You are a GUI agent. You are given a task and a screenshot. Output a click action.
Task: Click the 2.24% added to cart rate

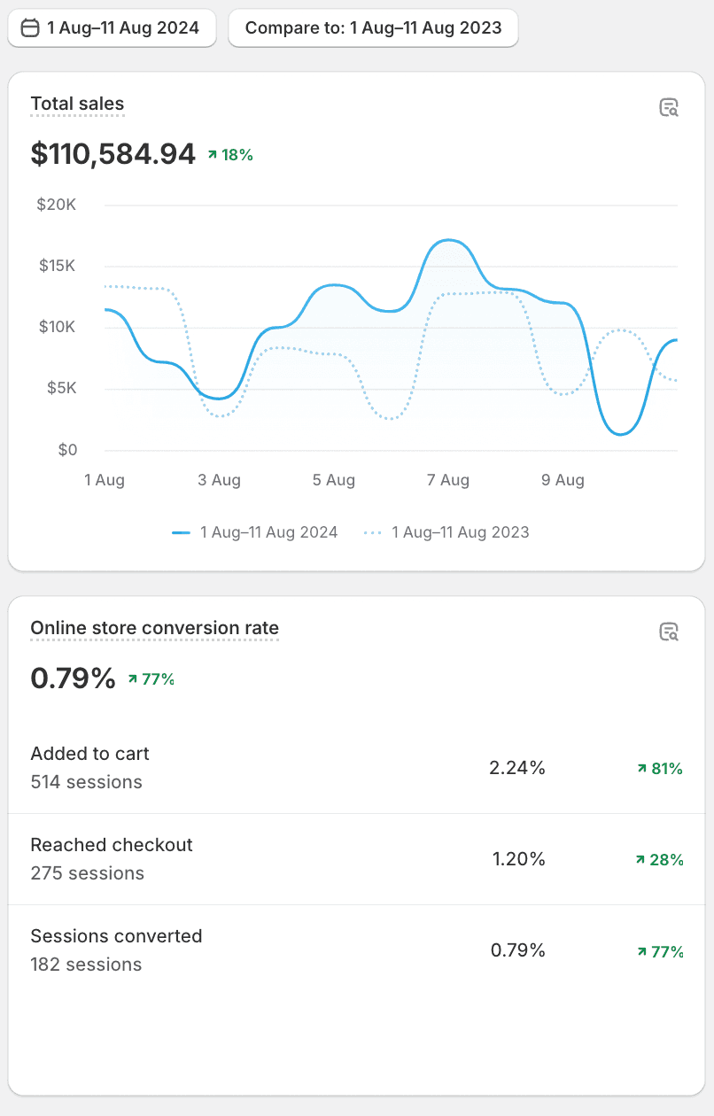517,768
